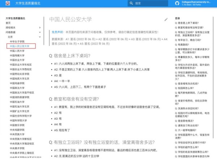Open 中国石油大学北京 page
This screenshot has height=160, width=217.
pos(20,106)
